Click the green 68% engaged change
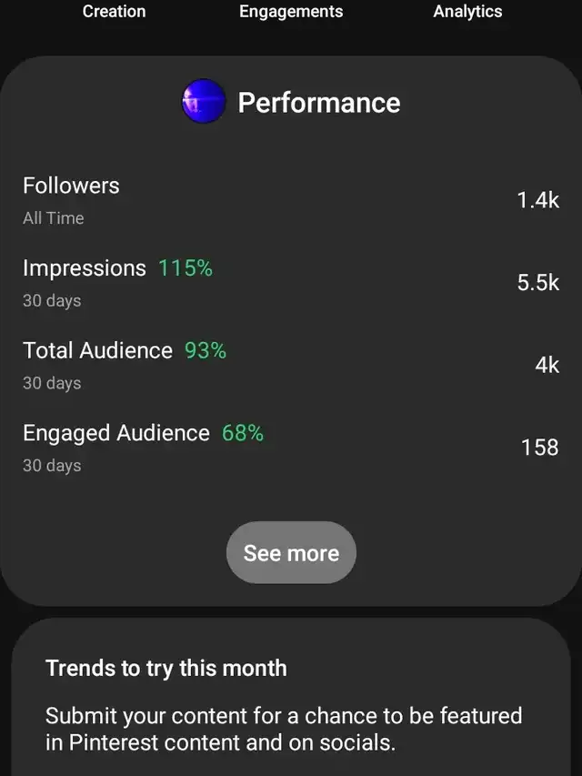 [x=243, y=432]
